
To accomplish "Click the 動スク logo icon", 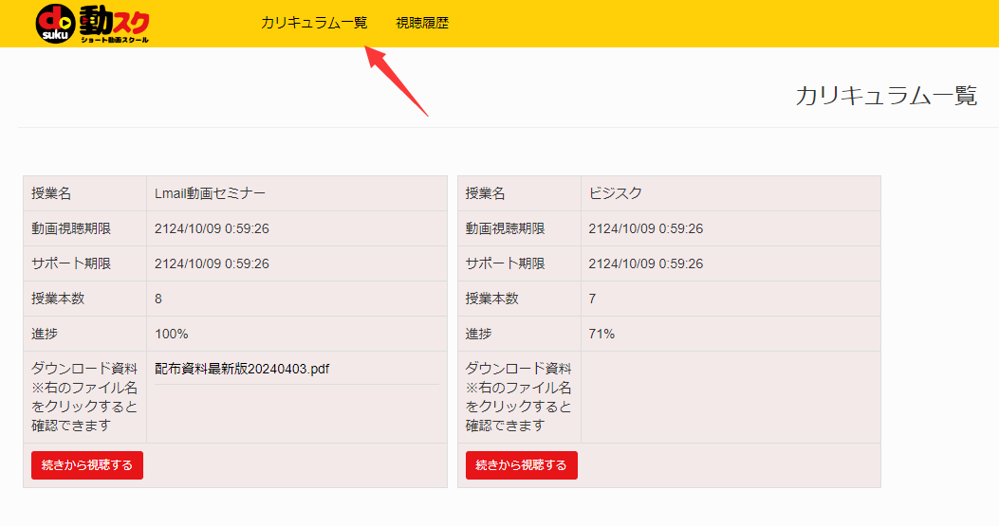I will tap(93, 24).
